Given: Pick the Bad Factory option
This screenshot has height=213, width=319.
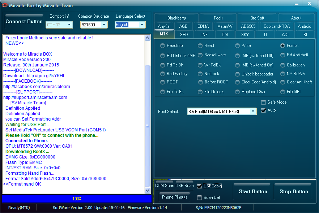Looking at the screenshot, I should click(x=162, y=74).
